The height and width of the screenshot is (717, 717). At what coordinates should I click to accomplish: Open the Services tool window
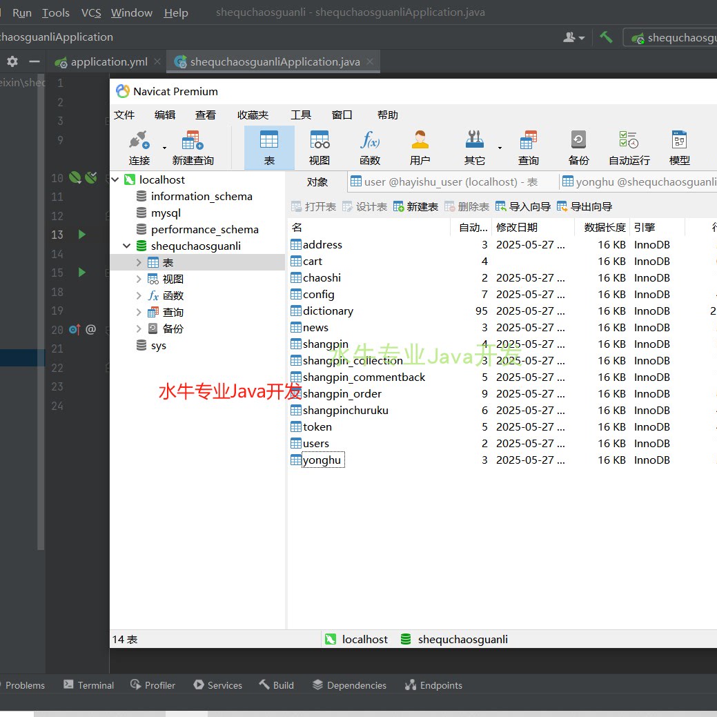click(x=217, y=685)
